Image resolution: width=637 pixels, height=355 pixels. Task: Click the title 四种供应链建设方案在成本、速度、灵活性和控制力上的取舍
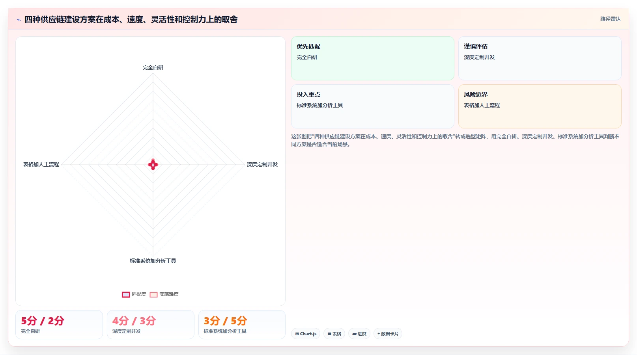pyautogui.click(x=131, y=19)
